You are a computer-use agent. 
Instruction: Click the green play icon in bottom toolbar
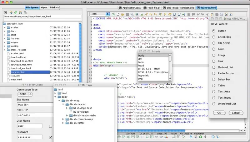200,137
